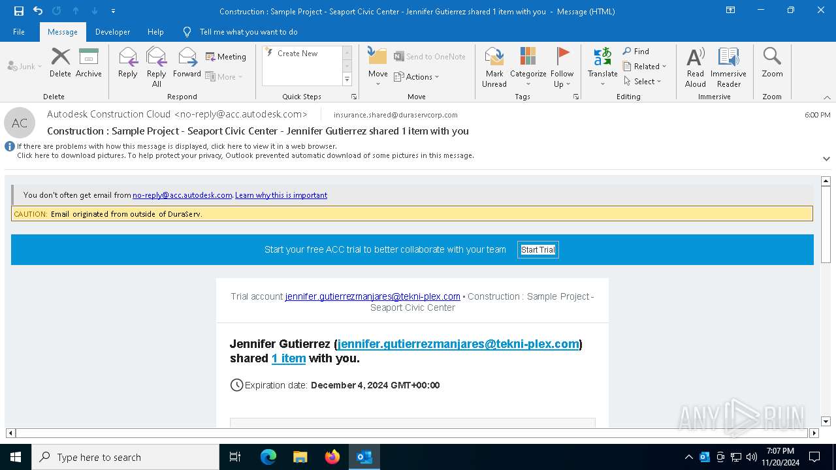Click the Save icon in title bar
Screen dimensions: 836x470
tap(18, 11)
